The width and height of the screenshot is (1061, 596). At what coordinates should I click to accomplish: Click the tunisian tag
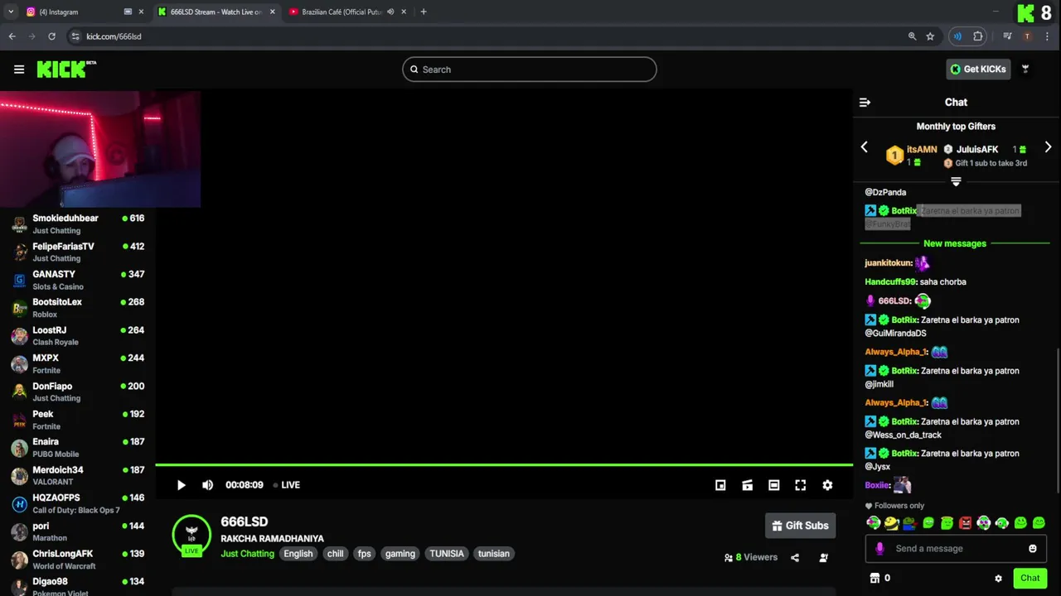pos(494,554)
